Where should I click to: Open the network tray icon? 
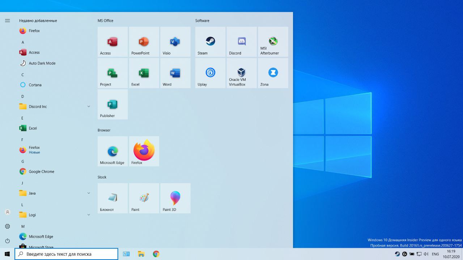coord(419,254)
